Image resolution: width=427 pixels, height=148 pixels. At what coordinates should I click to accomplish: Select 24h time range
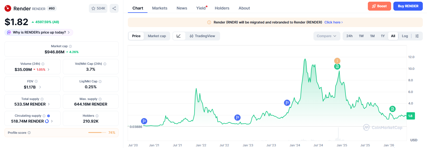[349, 36]
